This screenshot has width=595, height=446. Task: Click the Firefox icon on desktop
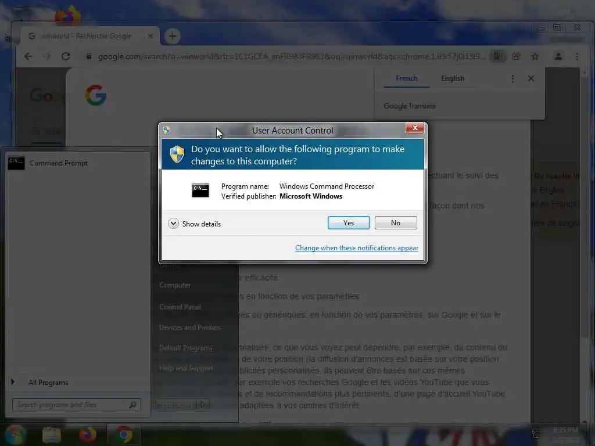click(67, 15)
